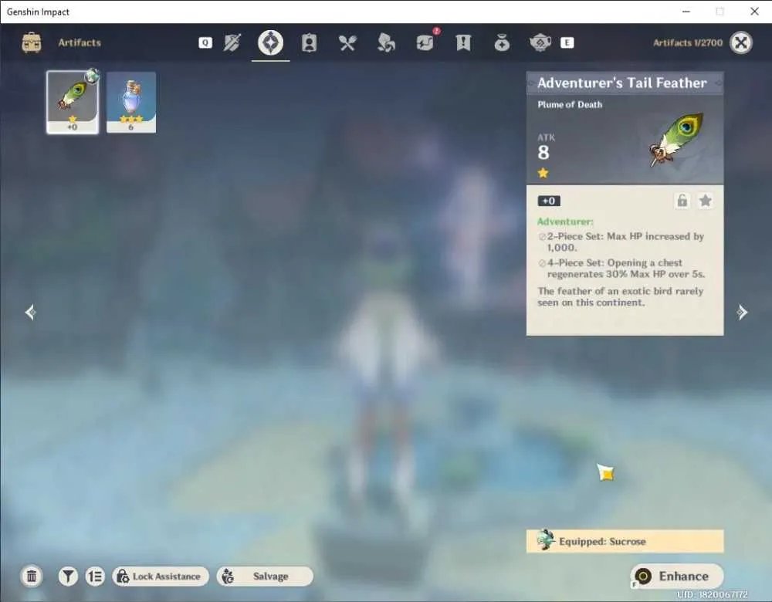
Task: Open the Food tab with crossed utensils
Action: pos(347,43)
